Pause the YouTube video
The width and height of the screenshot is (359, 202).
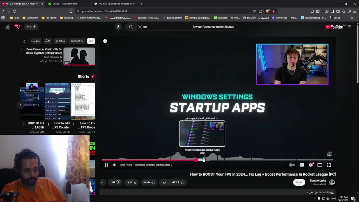(x=106, y=165)
